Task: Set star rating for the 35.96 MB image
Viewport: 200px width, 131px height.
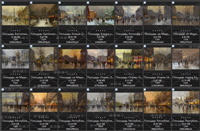Action: click(x=101, y=74)
